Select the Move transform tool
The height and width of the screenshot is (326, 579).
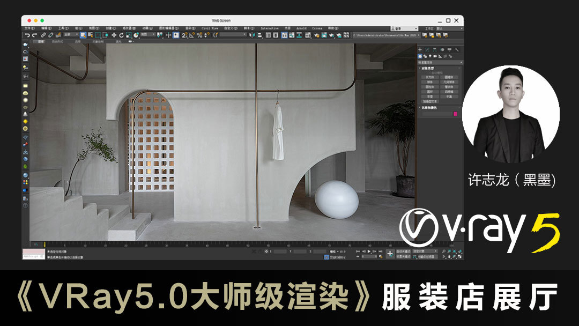pos(114,35)
